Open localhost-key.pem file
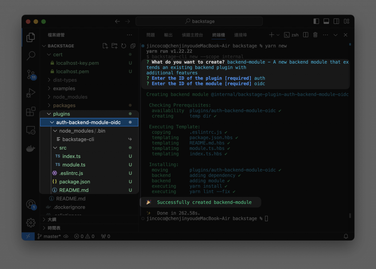The image size is (376, 269). [89, 63]
